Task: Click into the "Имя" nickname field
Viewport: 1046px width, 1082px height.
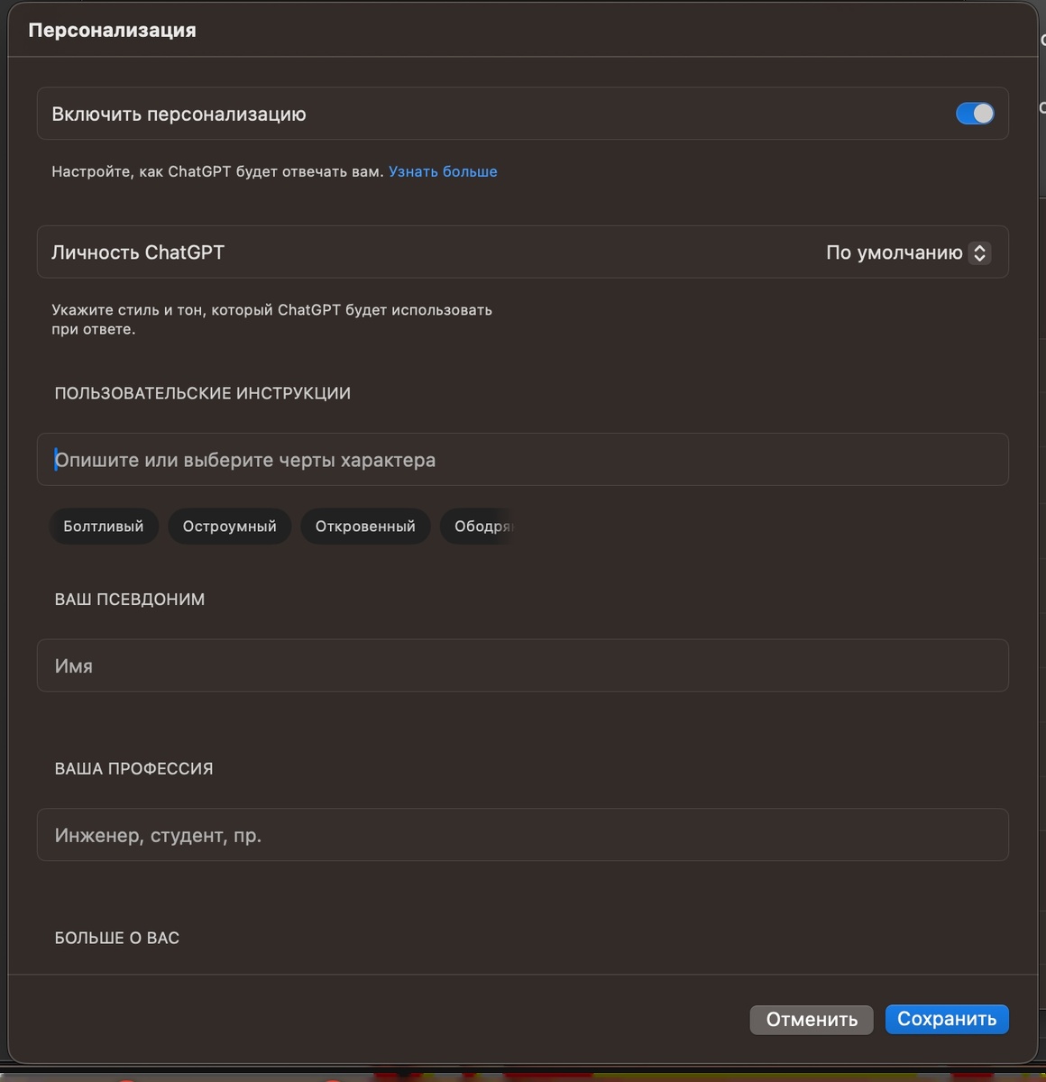Action: pyautogui.click(x=522, y=665)
